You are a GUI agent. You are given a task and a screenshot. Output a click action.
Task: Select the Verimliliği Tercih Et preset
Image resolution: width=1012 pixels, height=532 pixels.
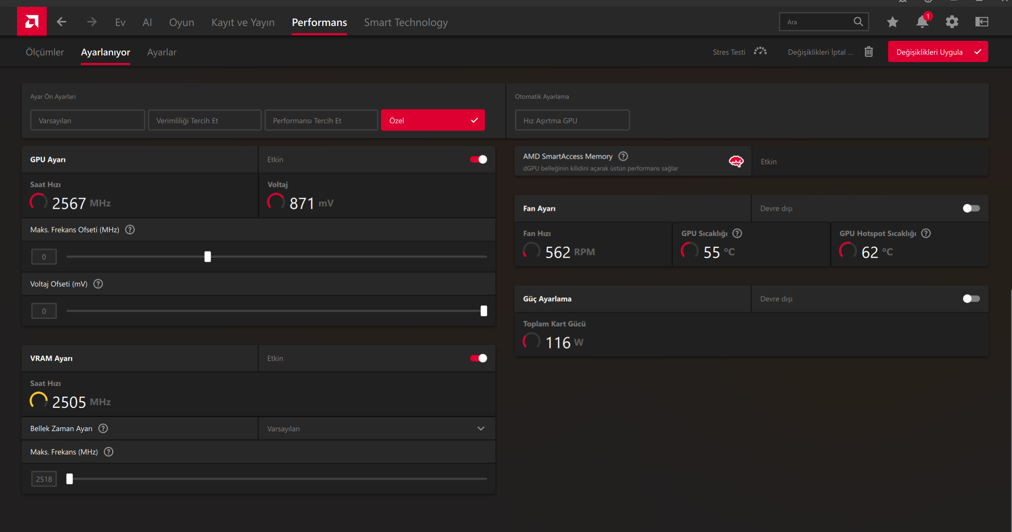pyautogui.click(x=205, y=120)
